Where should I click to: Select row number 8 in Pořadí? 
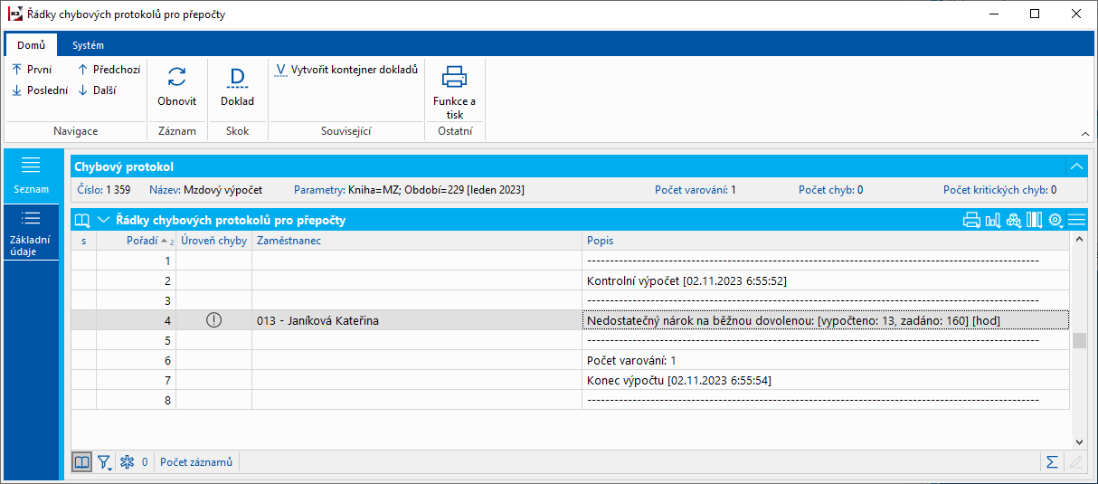(137, 400)
